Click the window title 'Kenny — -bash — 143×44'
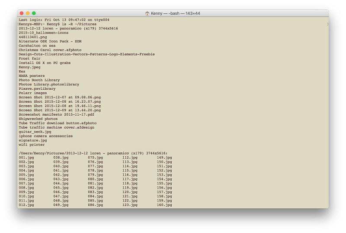 pos(175,13)
